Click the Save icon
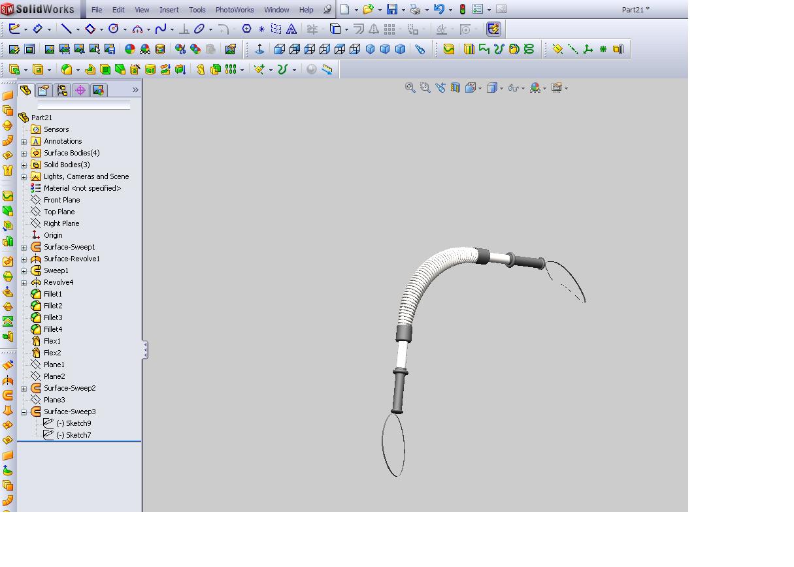This screenshot has height=567, width=794. point(392,9)
